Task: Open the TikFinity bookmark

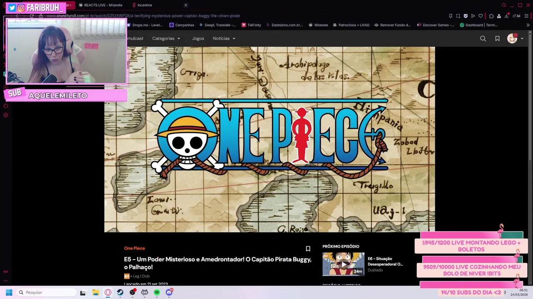Action: (251, 25)
